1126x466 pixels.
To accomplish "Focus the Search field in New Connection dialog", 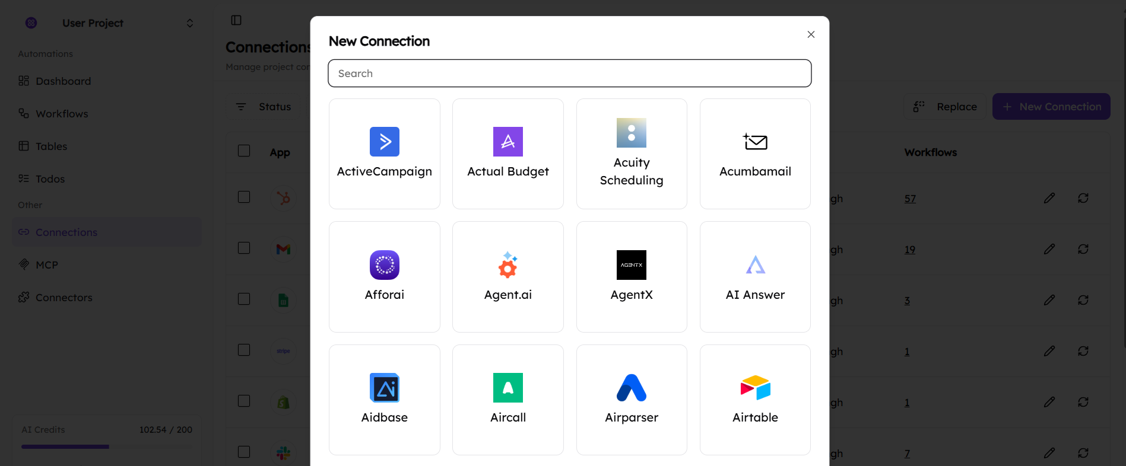I will (x=569, y=74).
